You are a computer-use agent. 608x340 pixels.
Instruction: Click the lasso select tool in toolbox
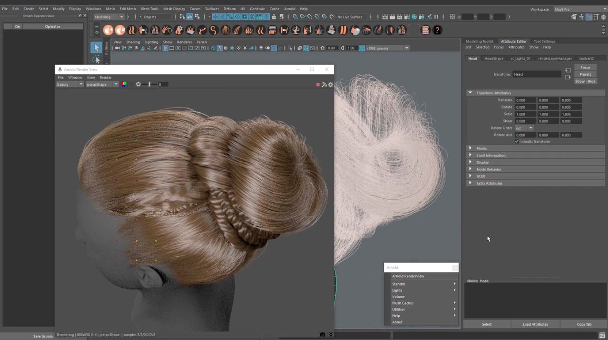click(x=96, y=60)
